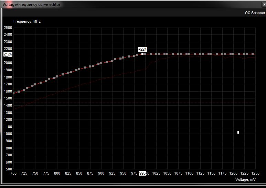Click the 1100 voltage axis label
Screen dimensions: 266x188
189,173
